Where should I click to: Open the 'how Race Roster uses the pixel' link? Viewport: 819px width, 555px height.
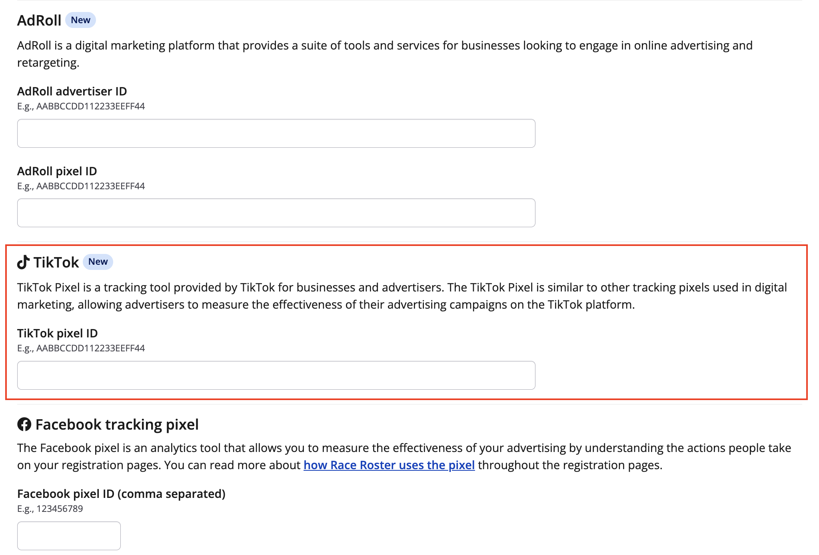[389, 465]
